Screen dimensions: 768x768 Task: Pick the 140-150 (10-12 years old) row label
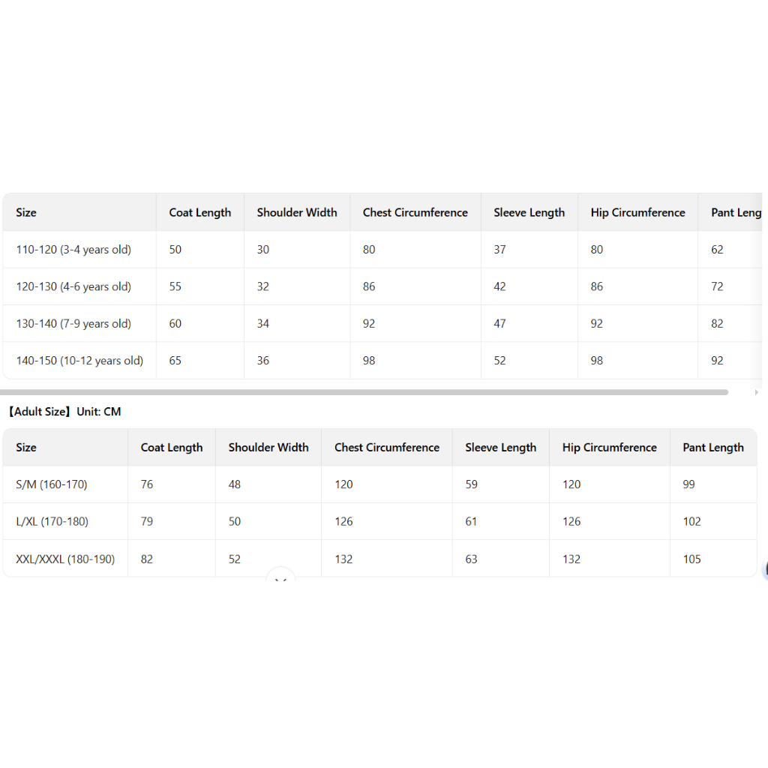(79, 361)
